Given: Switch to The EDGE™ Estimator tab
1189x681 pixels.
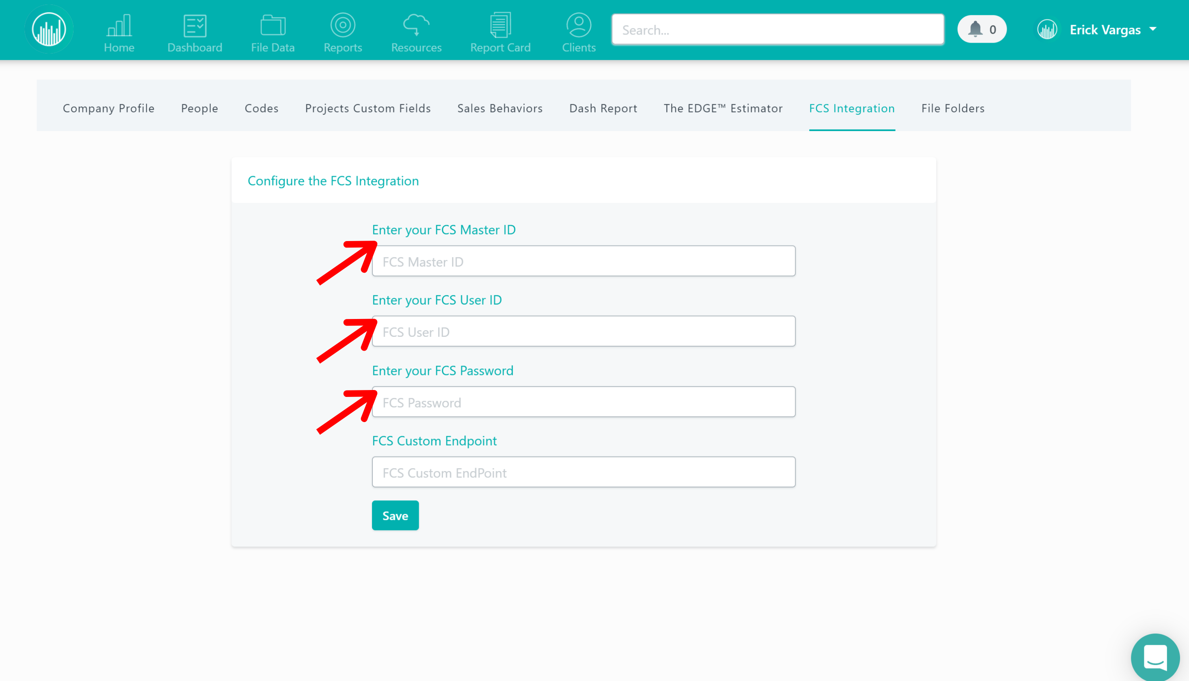Looking at the screenshot, I should 723,108.
